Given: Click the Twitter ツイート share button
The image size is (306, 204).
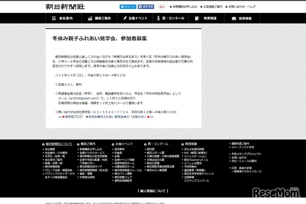Looking at the screenshot, I should 127,7.
